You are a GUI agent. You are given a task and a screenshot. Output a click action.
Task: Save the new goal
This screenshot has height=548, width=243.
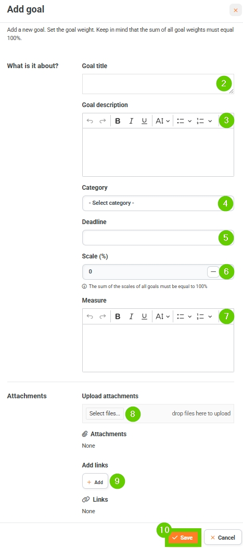point(183,538)
